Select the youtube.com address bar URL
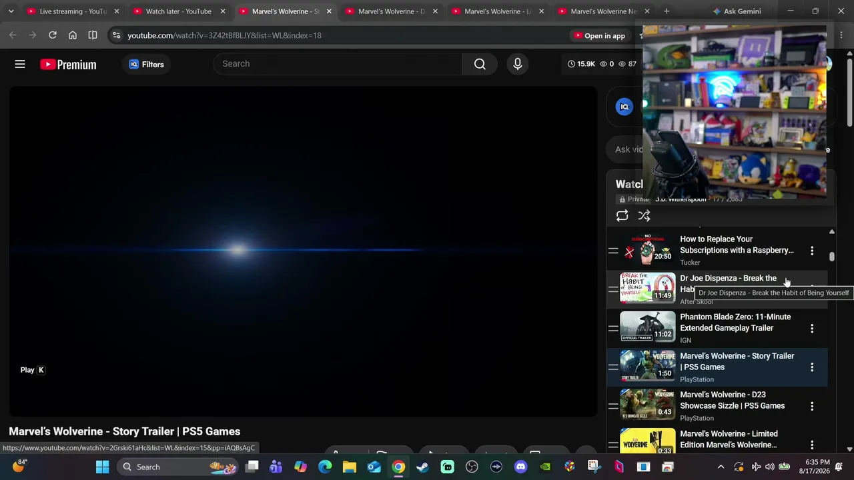 point(224,35)
